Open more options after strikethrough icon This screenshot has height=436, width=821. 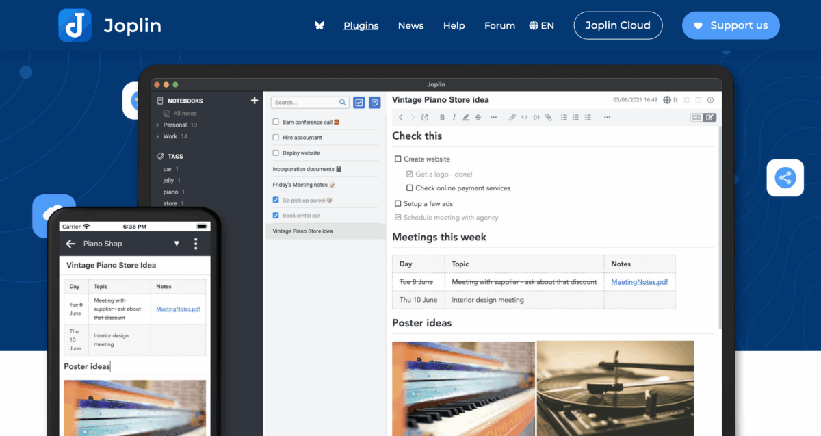tap(494, 117)
